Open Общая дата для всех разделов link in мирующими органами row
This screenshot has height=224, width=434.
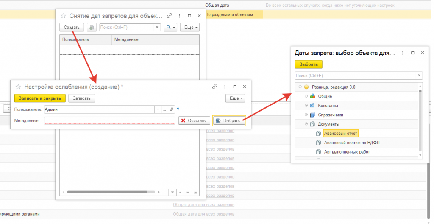(x=204, y=214)
